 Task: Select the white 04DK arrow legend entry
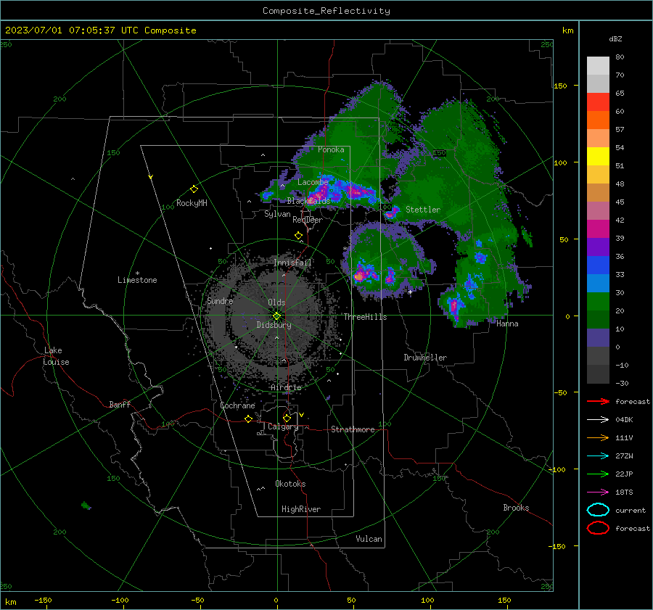coord(598,419)
